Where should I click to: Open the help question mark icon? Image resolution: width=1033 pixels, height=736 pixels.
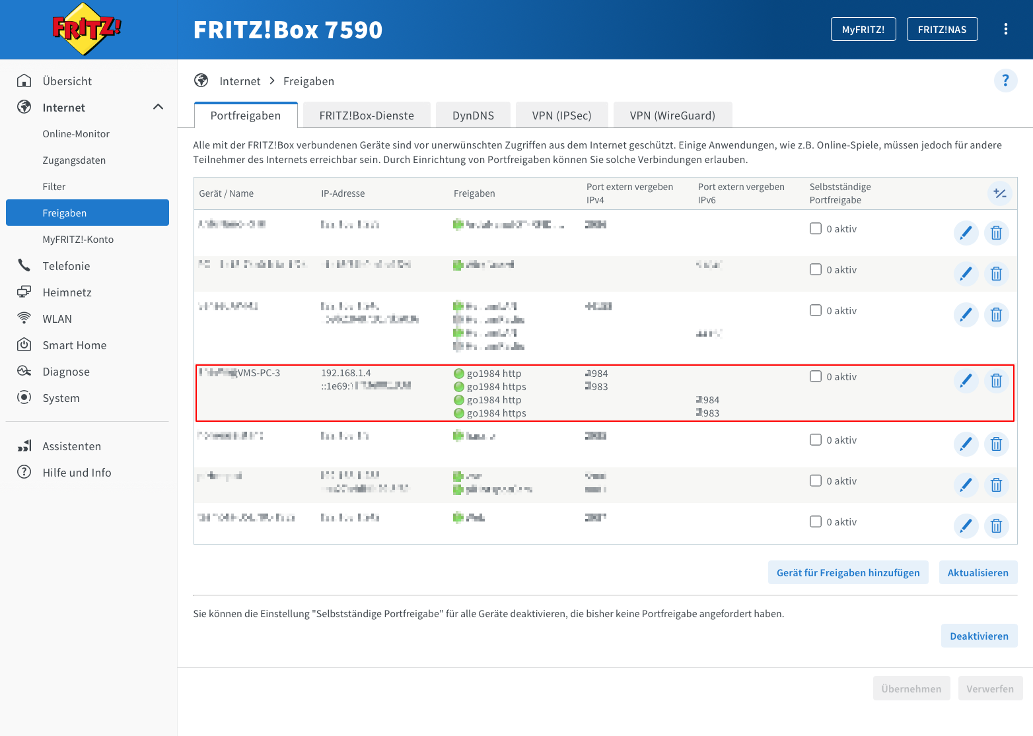[1005, 81]
